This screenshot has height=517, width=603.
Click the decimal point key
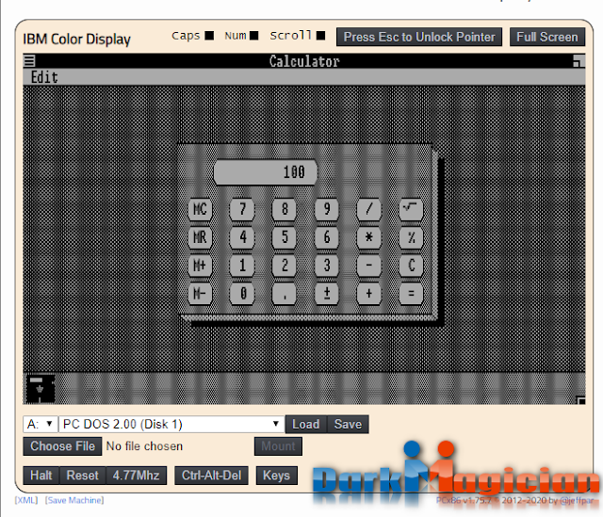click(x=285, y=294)
